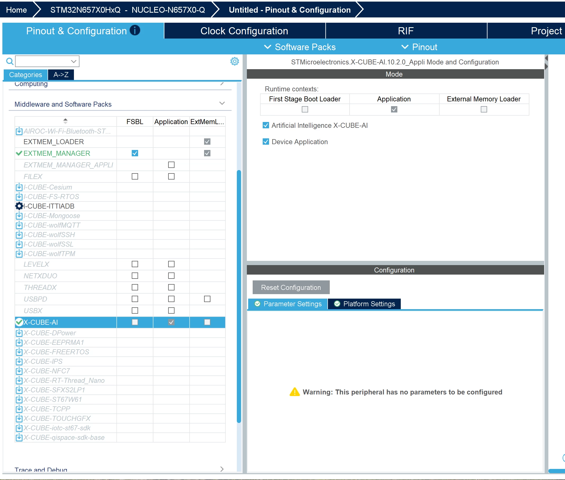Switch to Clock Configuration tab
Image resolution: width=565 pixels, height=480 pixels.
pos(244,31)
